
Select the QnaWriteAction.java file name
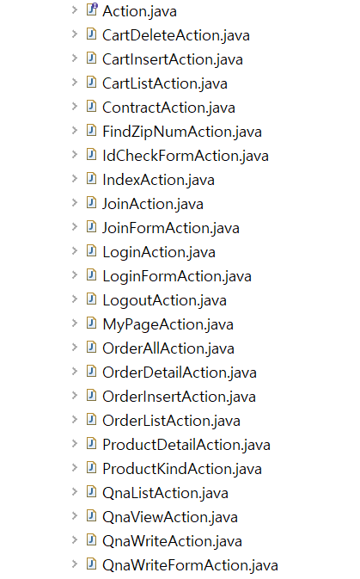pos(172,541)
